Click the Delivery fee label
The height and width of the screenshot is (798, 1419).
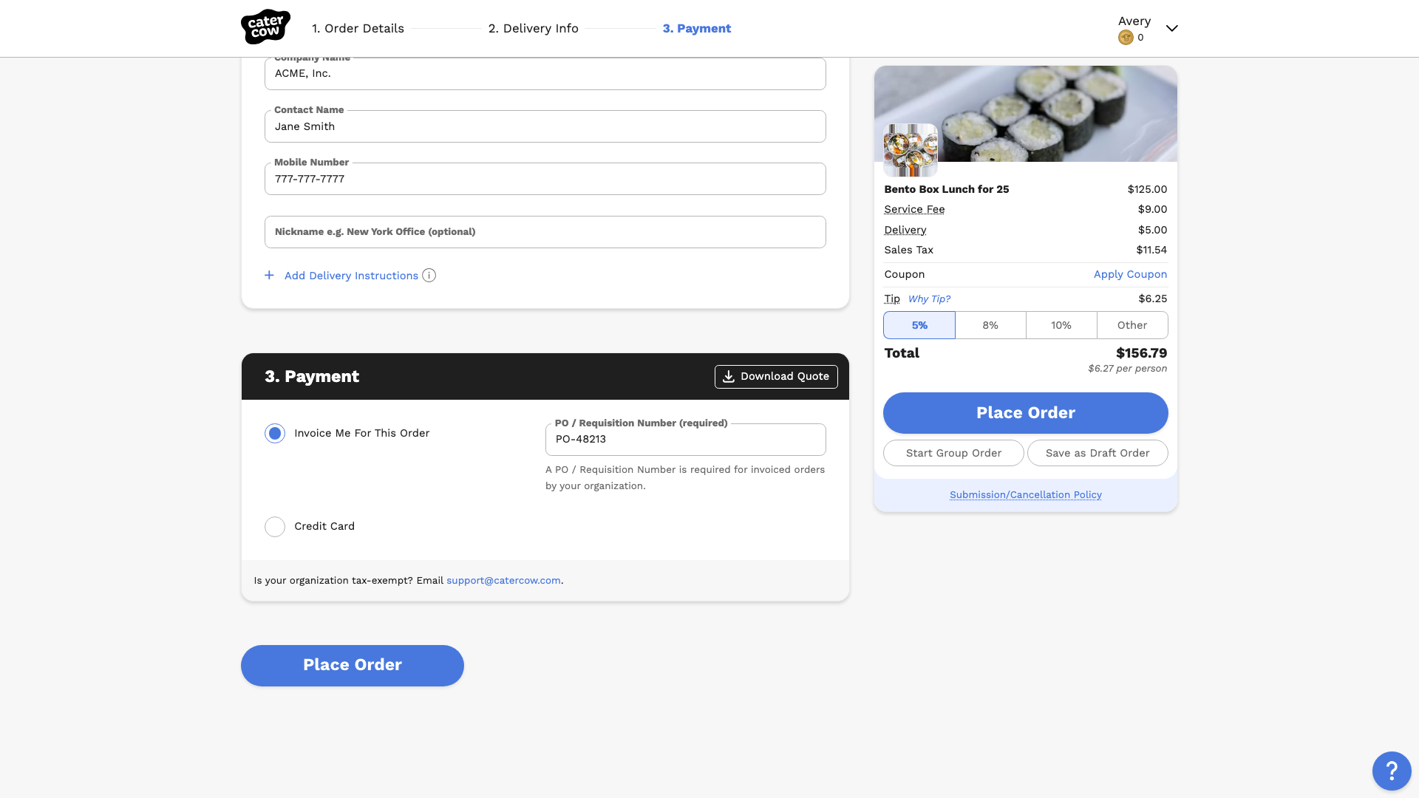(x=905, y=230)
